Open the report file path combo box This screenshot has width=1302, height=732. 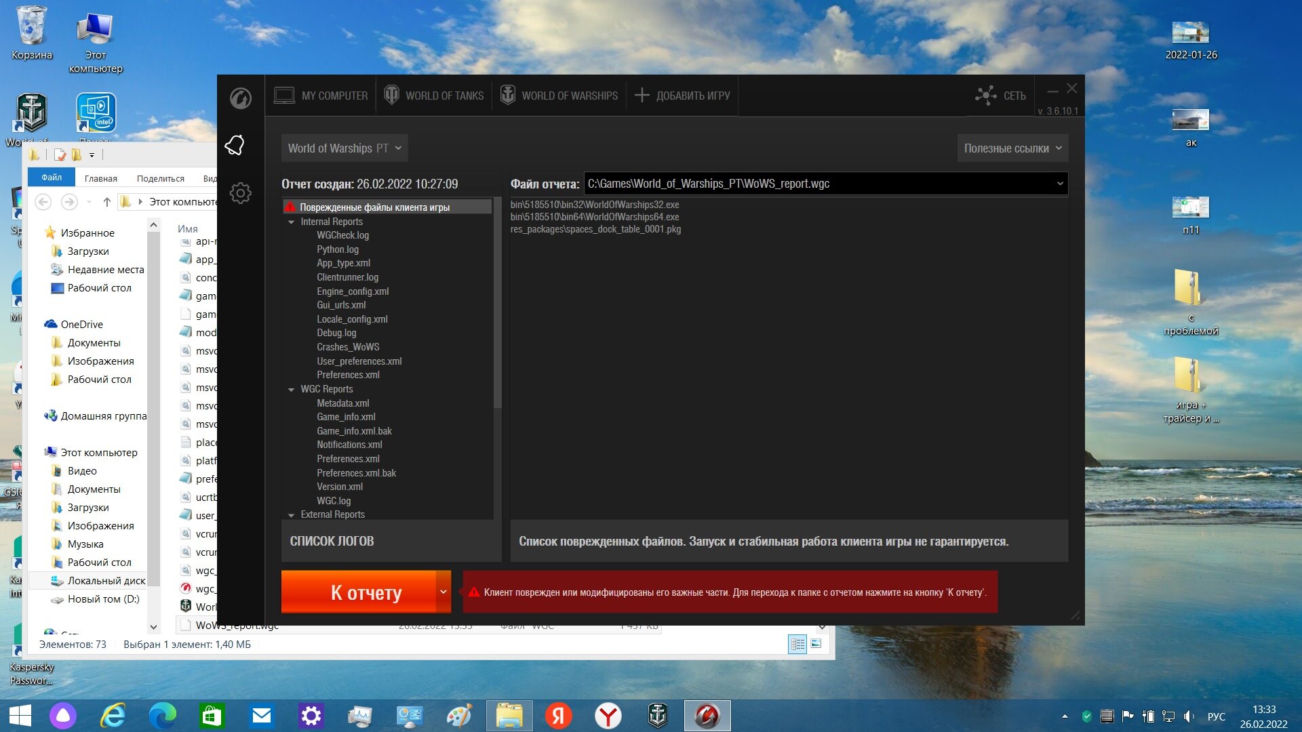point(825,184)
